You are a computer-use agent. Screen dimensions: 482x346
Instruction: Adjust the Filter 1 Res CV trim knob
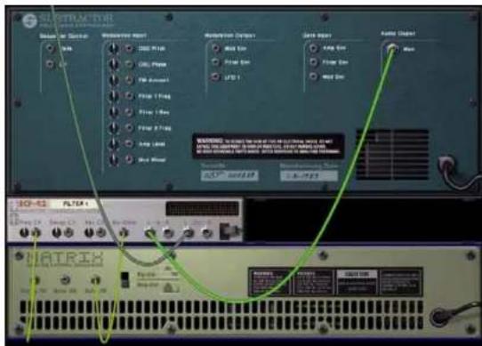114,112
